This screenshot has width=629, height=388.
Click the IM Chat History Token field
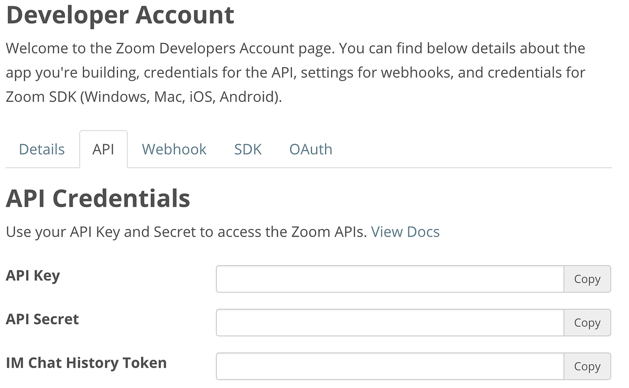point(389,366)
